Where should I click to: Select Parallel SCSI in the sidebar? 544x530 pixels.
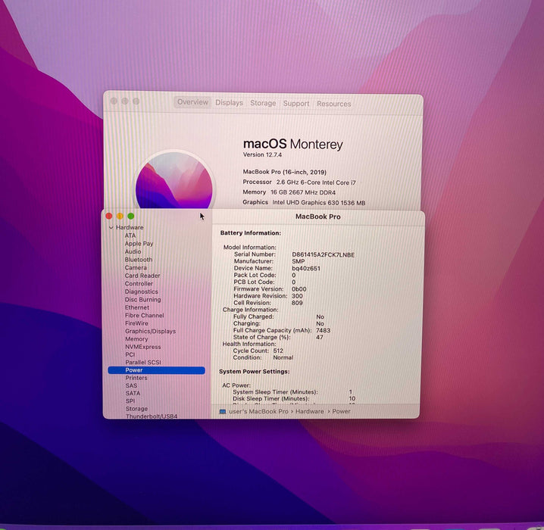tap(143, 362)
